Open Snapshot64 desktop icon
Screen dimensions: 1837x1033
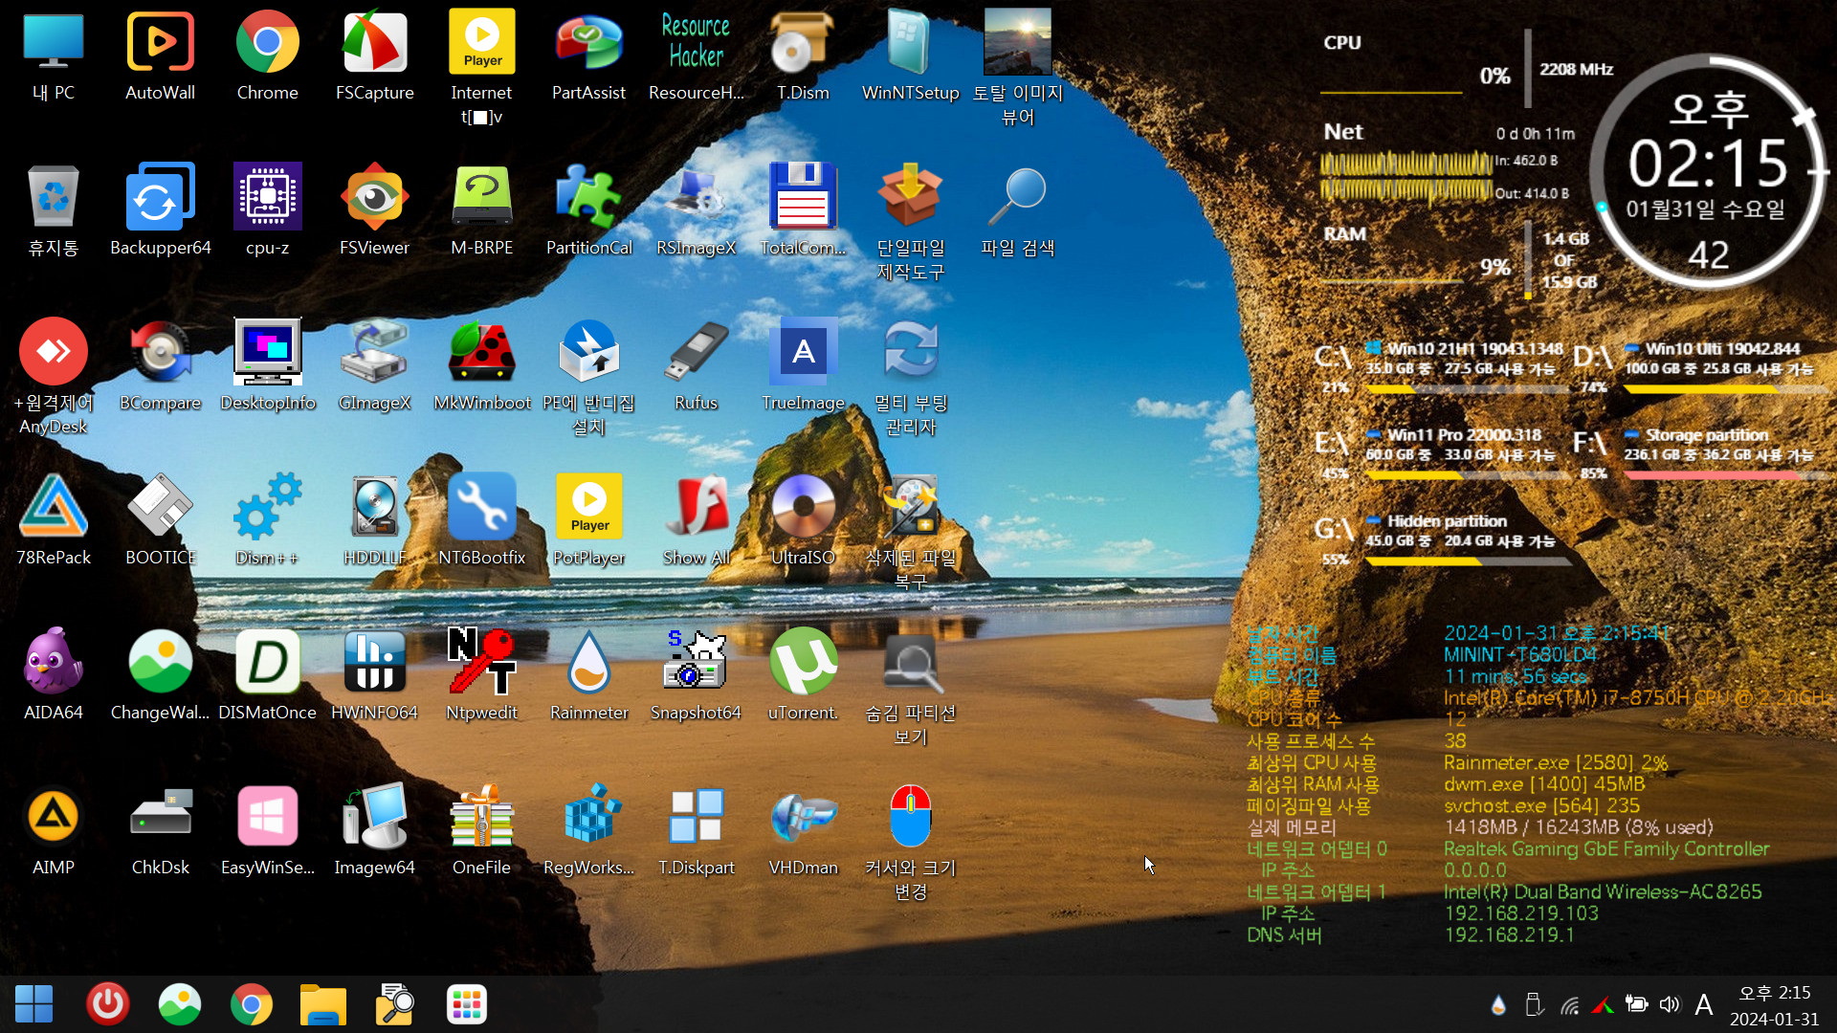click(x=696, y=675)
